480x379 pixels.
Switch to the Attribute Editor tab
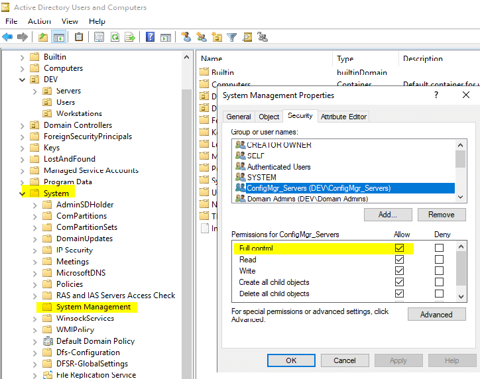pos(343,117)
